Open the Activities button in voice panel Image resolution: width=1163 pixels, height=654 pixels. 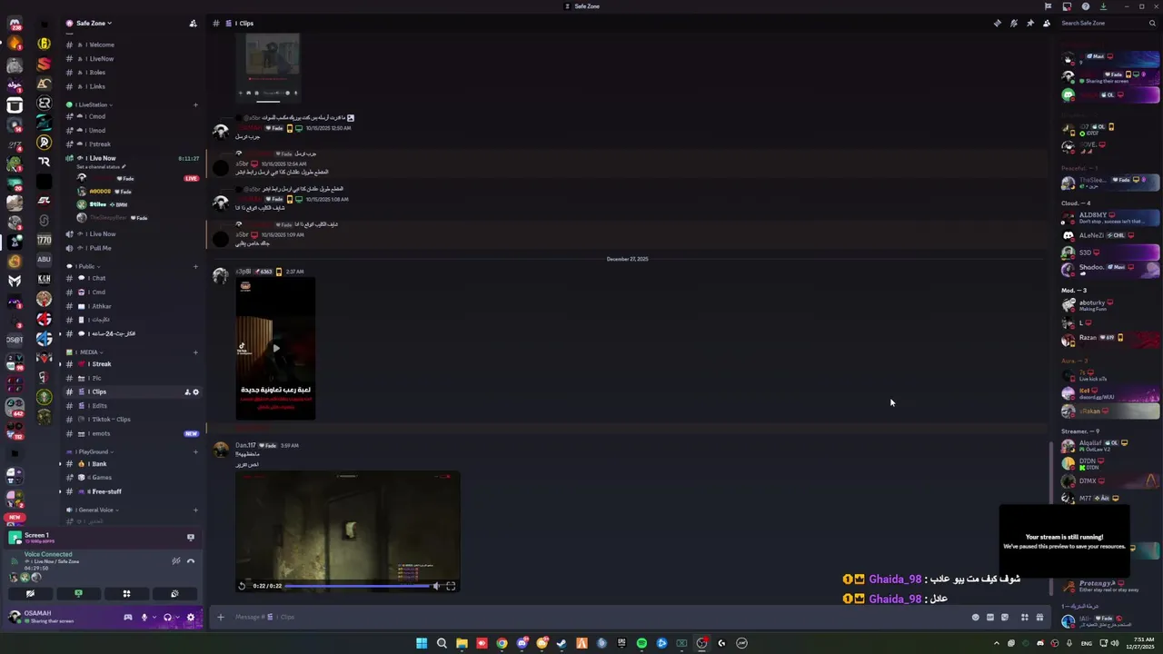(126, 593)
